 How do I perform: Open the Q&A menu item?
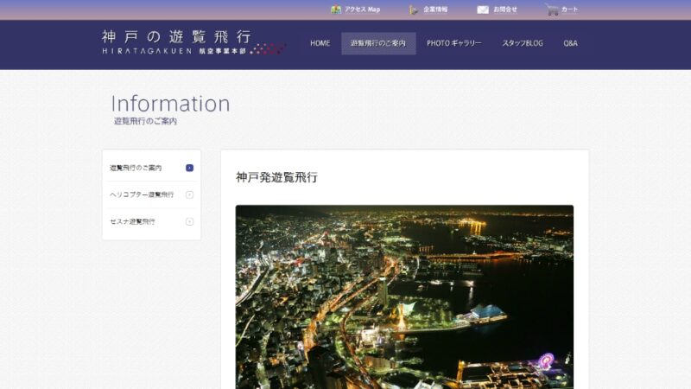(x=570, y=43)
